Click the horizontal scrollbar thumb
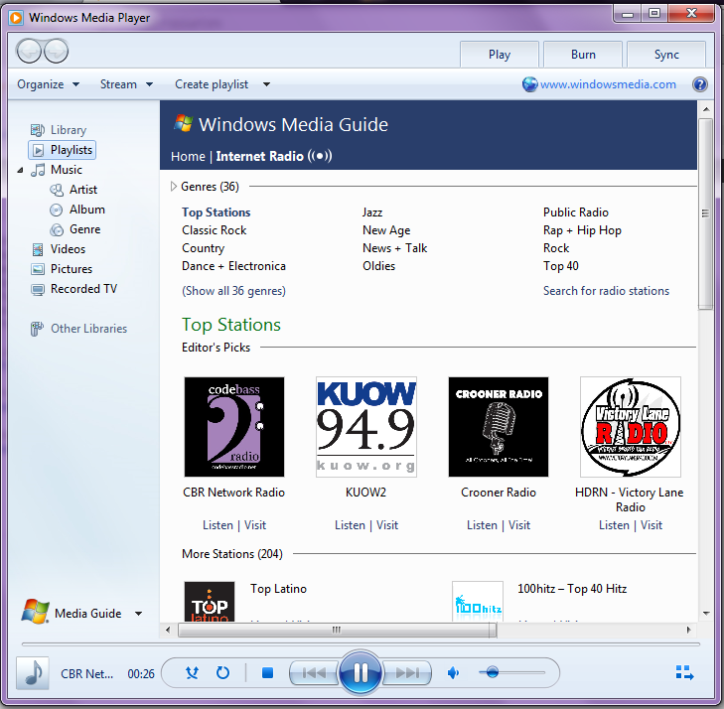 pos(337,630)
